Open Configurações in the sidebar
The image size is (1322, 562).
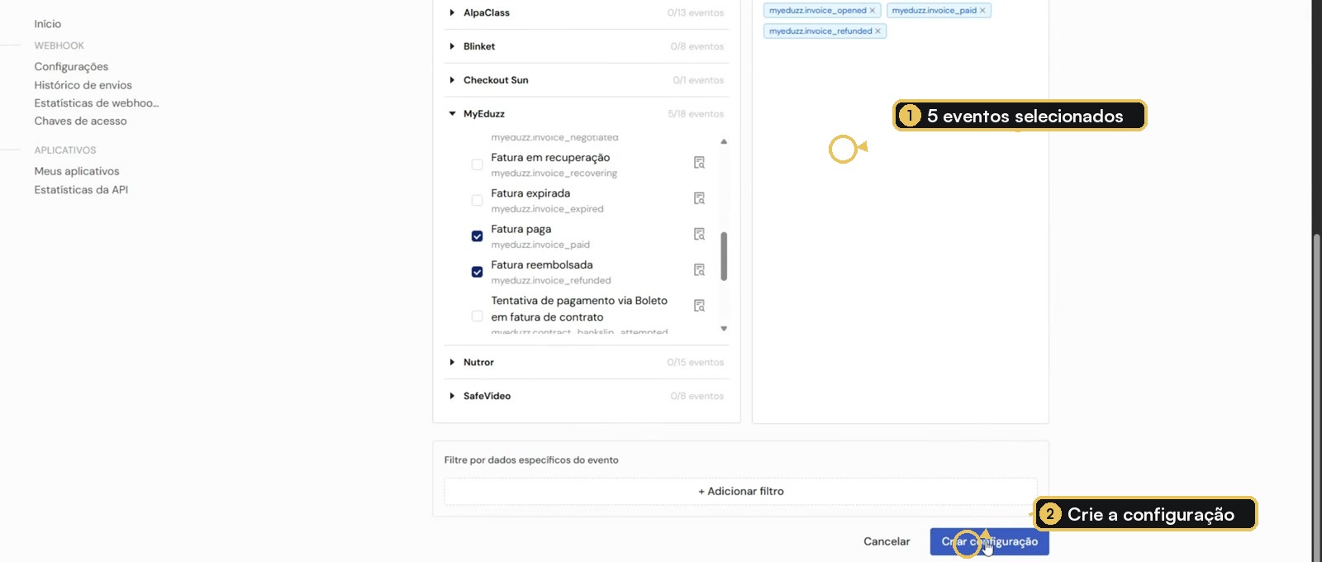coord(71,67)
